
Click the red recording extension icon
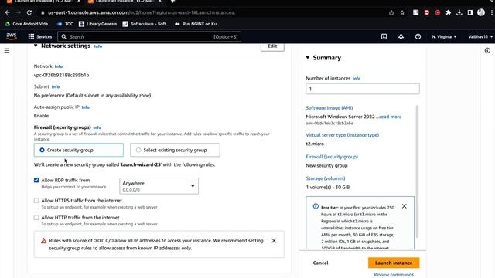[438, 12]
